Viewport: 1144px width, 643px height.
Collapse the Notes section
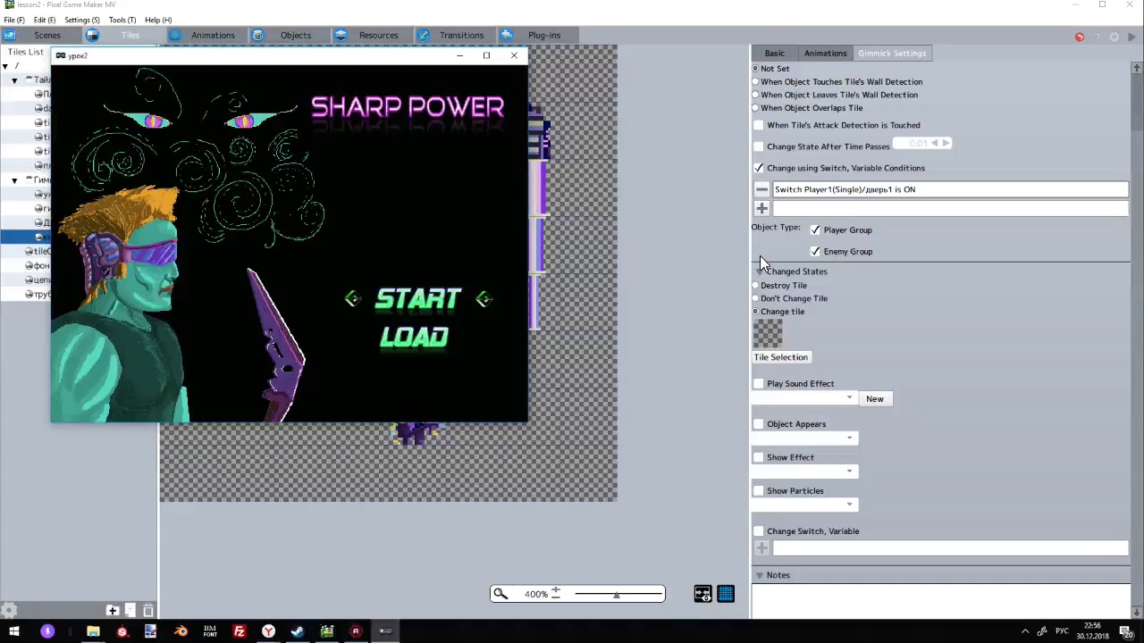click(x=759, y=575)
